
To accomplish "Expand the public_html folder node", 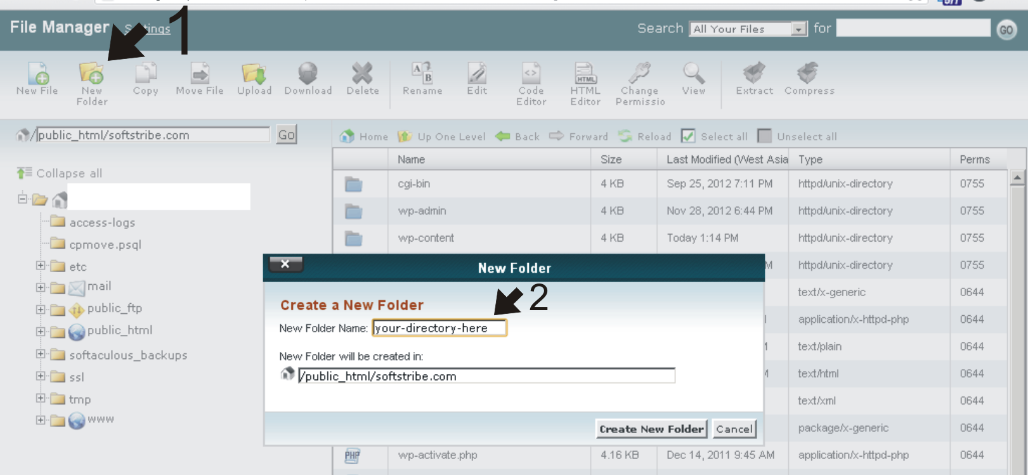I will [41, 332].
